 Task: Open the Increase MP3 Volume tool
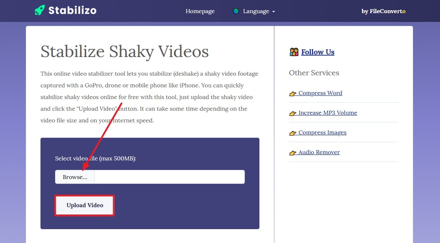328,113
